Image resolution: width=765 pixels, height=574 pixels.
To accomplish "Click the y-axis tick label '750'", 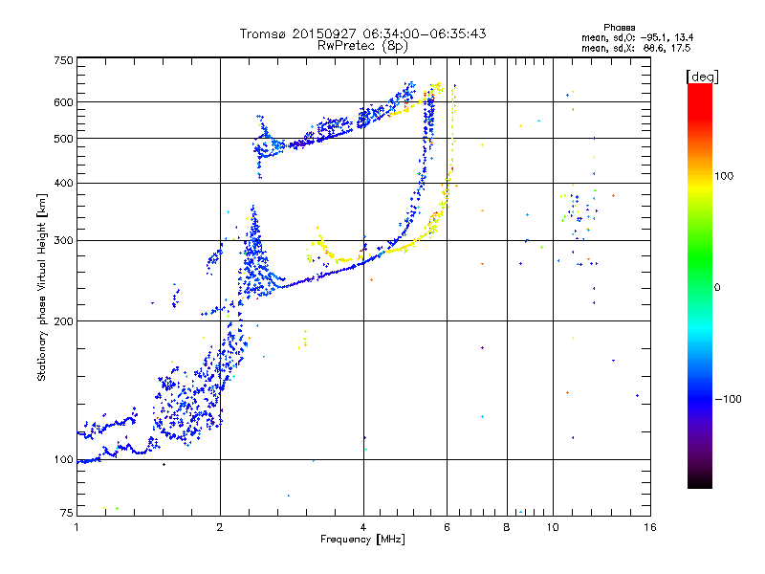I will [63, 60].
